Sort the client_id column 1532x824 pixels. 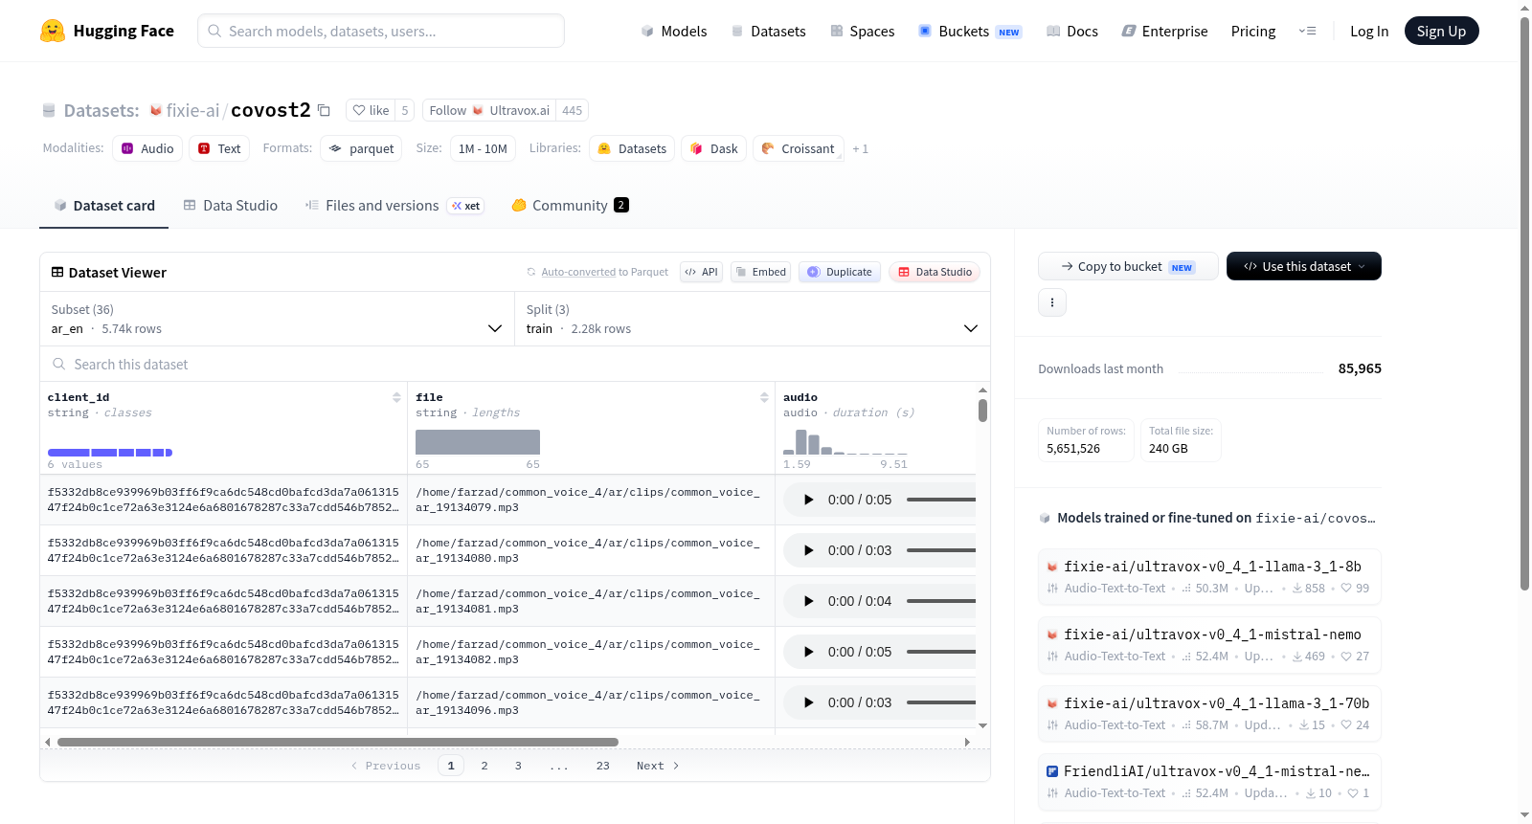[x=396, y=397]
